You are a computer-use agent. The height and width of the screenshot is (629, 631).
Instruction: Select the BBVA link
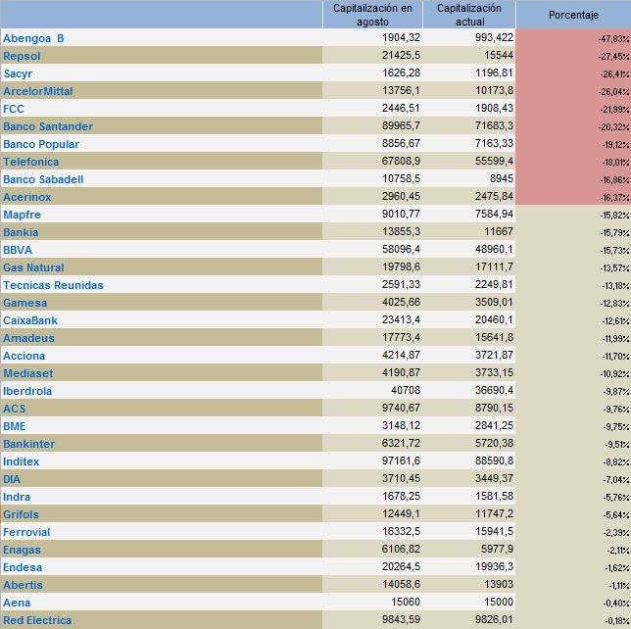18,250
